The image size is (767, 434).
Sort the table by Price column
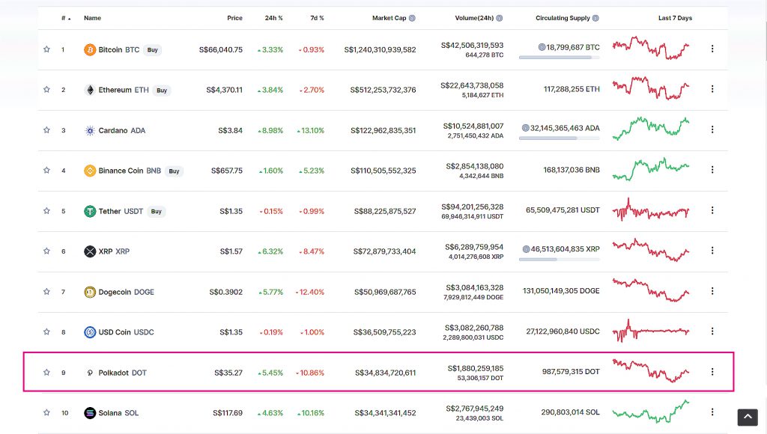tap(234, 18)
